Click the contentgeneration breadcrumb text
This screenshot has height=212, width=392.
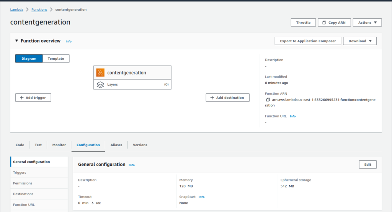(71, 10)
